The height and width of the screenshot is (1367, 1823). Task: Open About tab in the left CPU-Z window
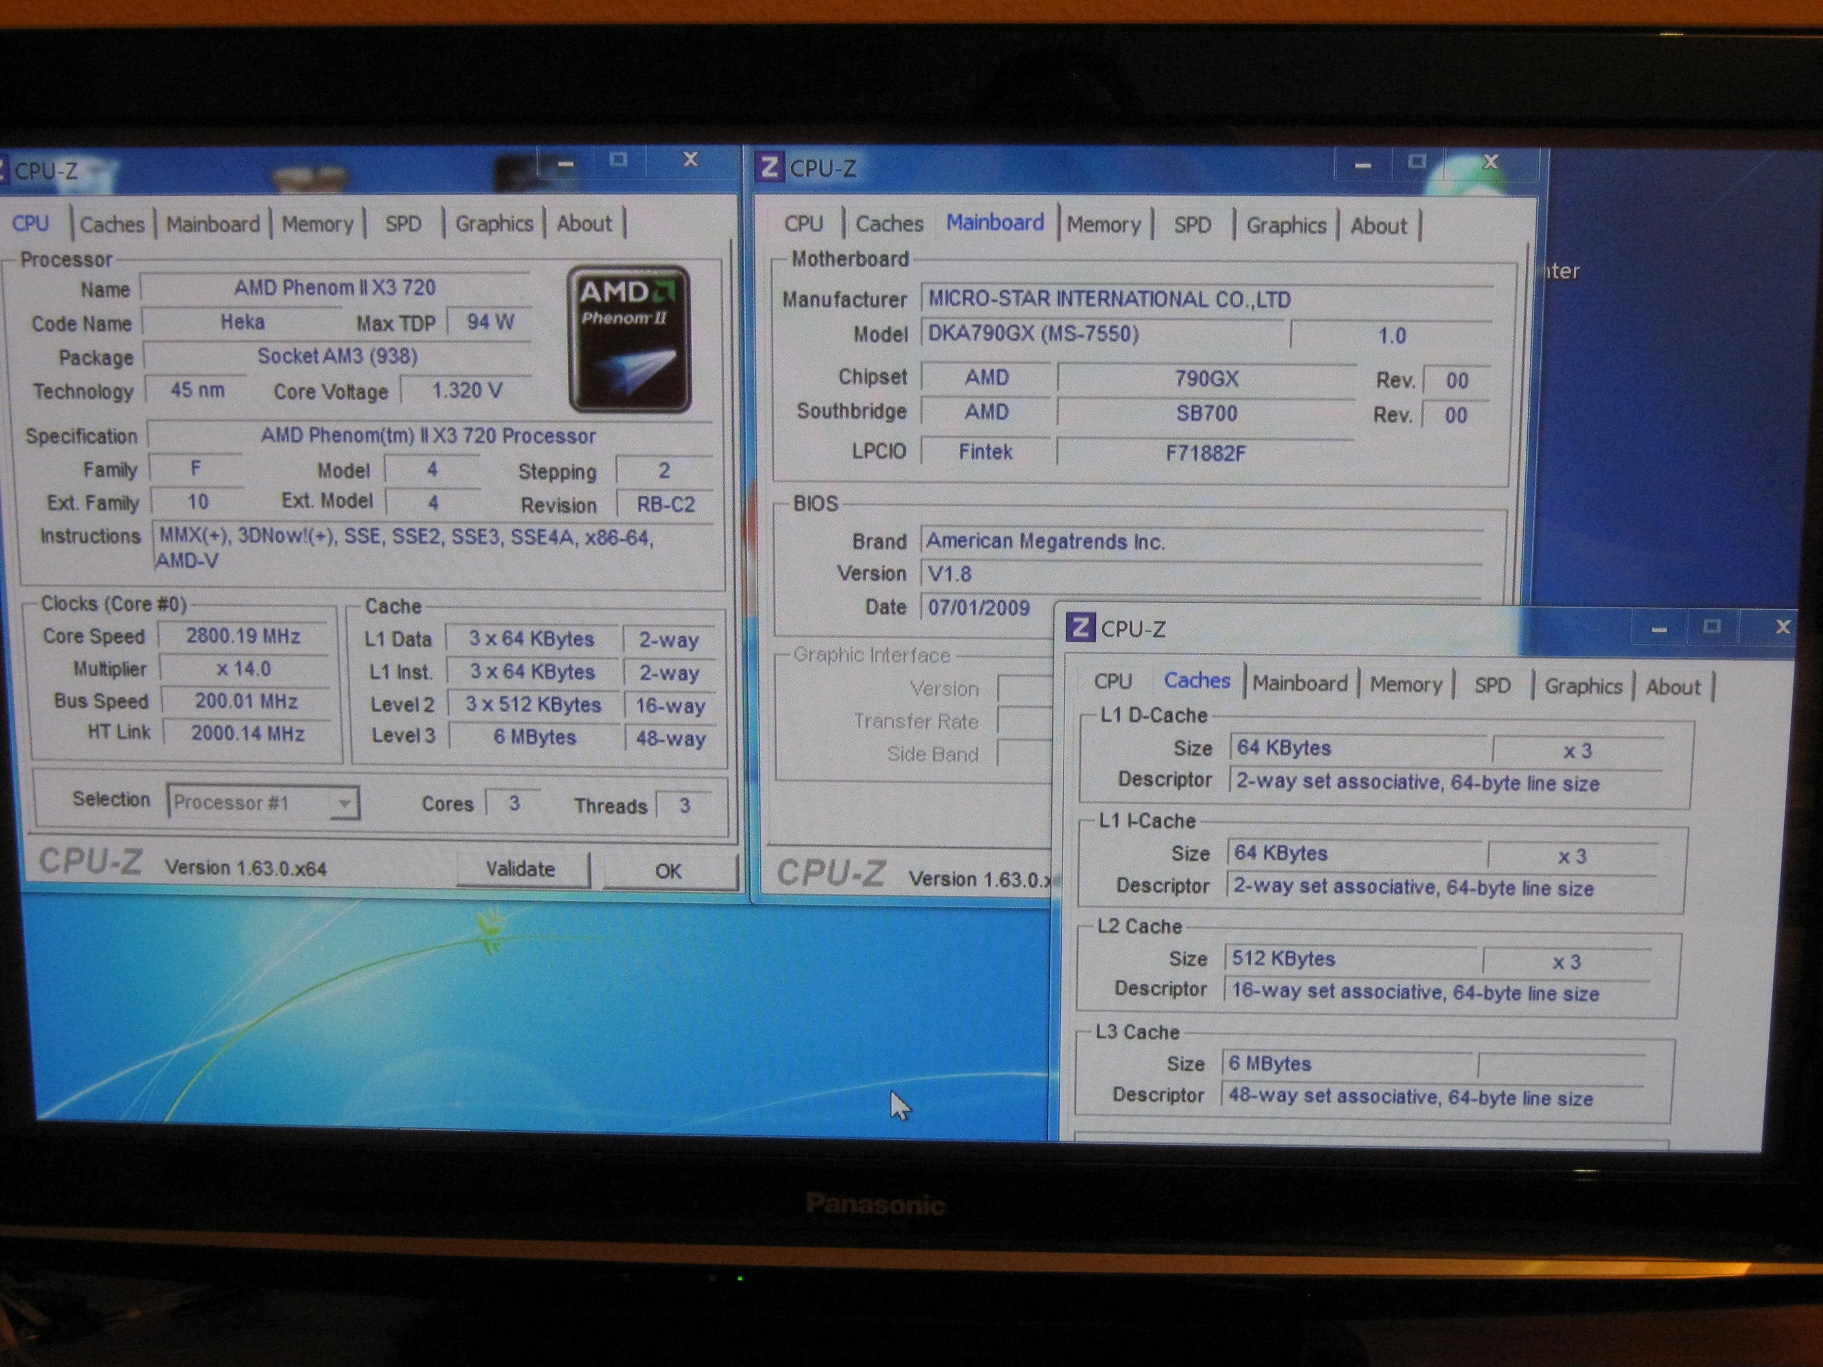tap(585, 224)
